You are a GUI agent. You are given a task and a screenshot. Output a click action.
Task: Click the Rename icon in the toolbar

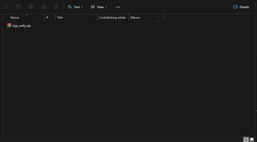(x=31, y=7)
